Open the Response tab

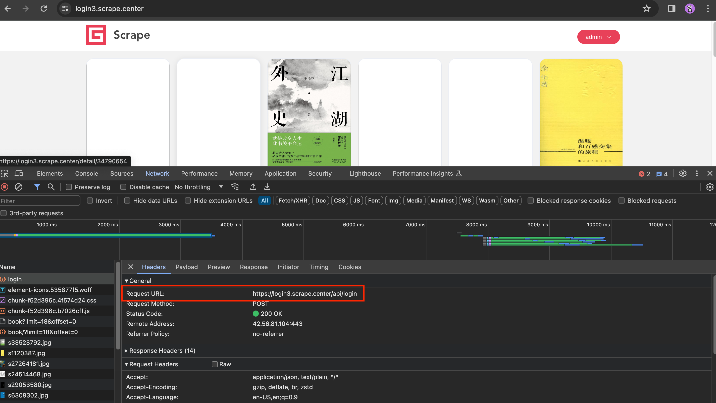tap(253, 267)
